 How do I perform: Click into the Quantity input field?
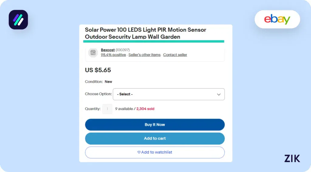click(x=107, y=109)
